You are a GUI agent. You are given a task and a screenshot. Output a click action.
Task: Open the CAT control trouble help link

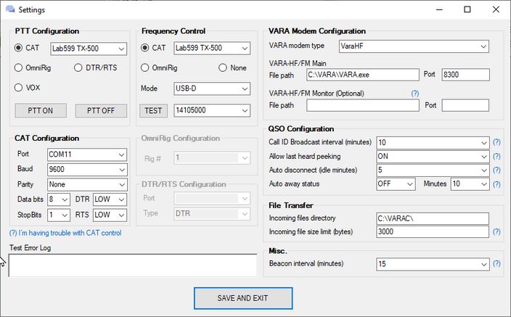65,233
